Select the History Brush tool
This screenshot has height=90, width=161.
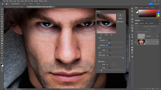(2, 34)
